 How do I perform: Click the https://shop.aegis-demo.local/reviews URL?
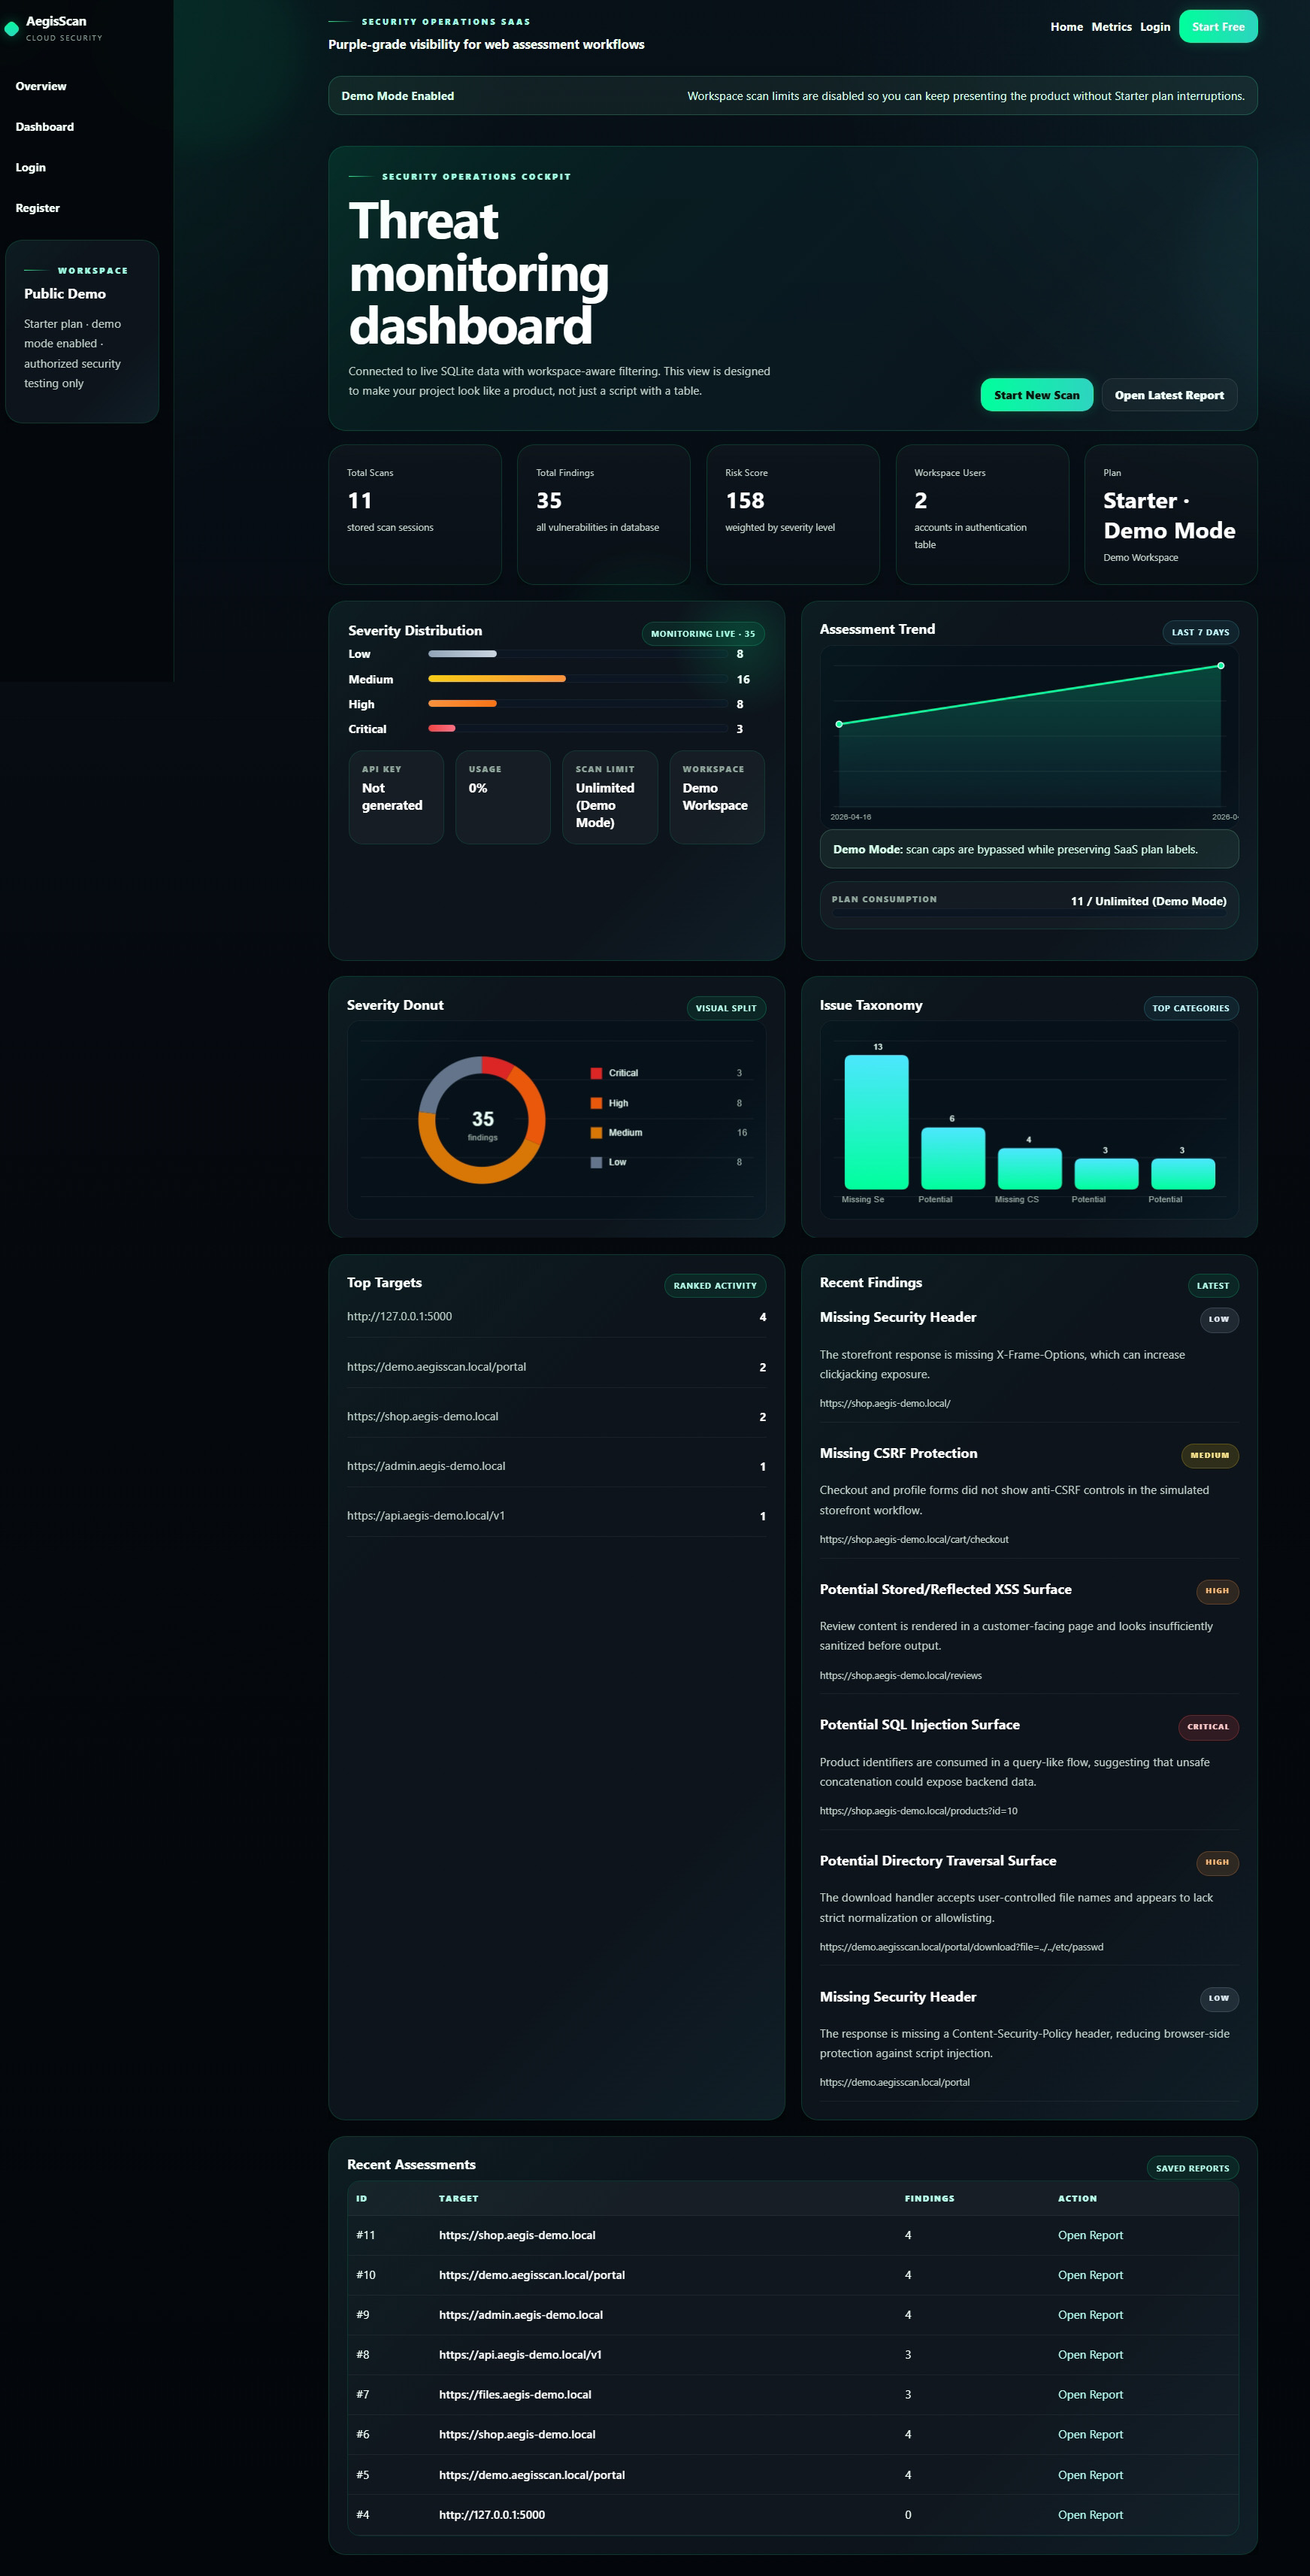click(x=900, y=1676)
